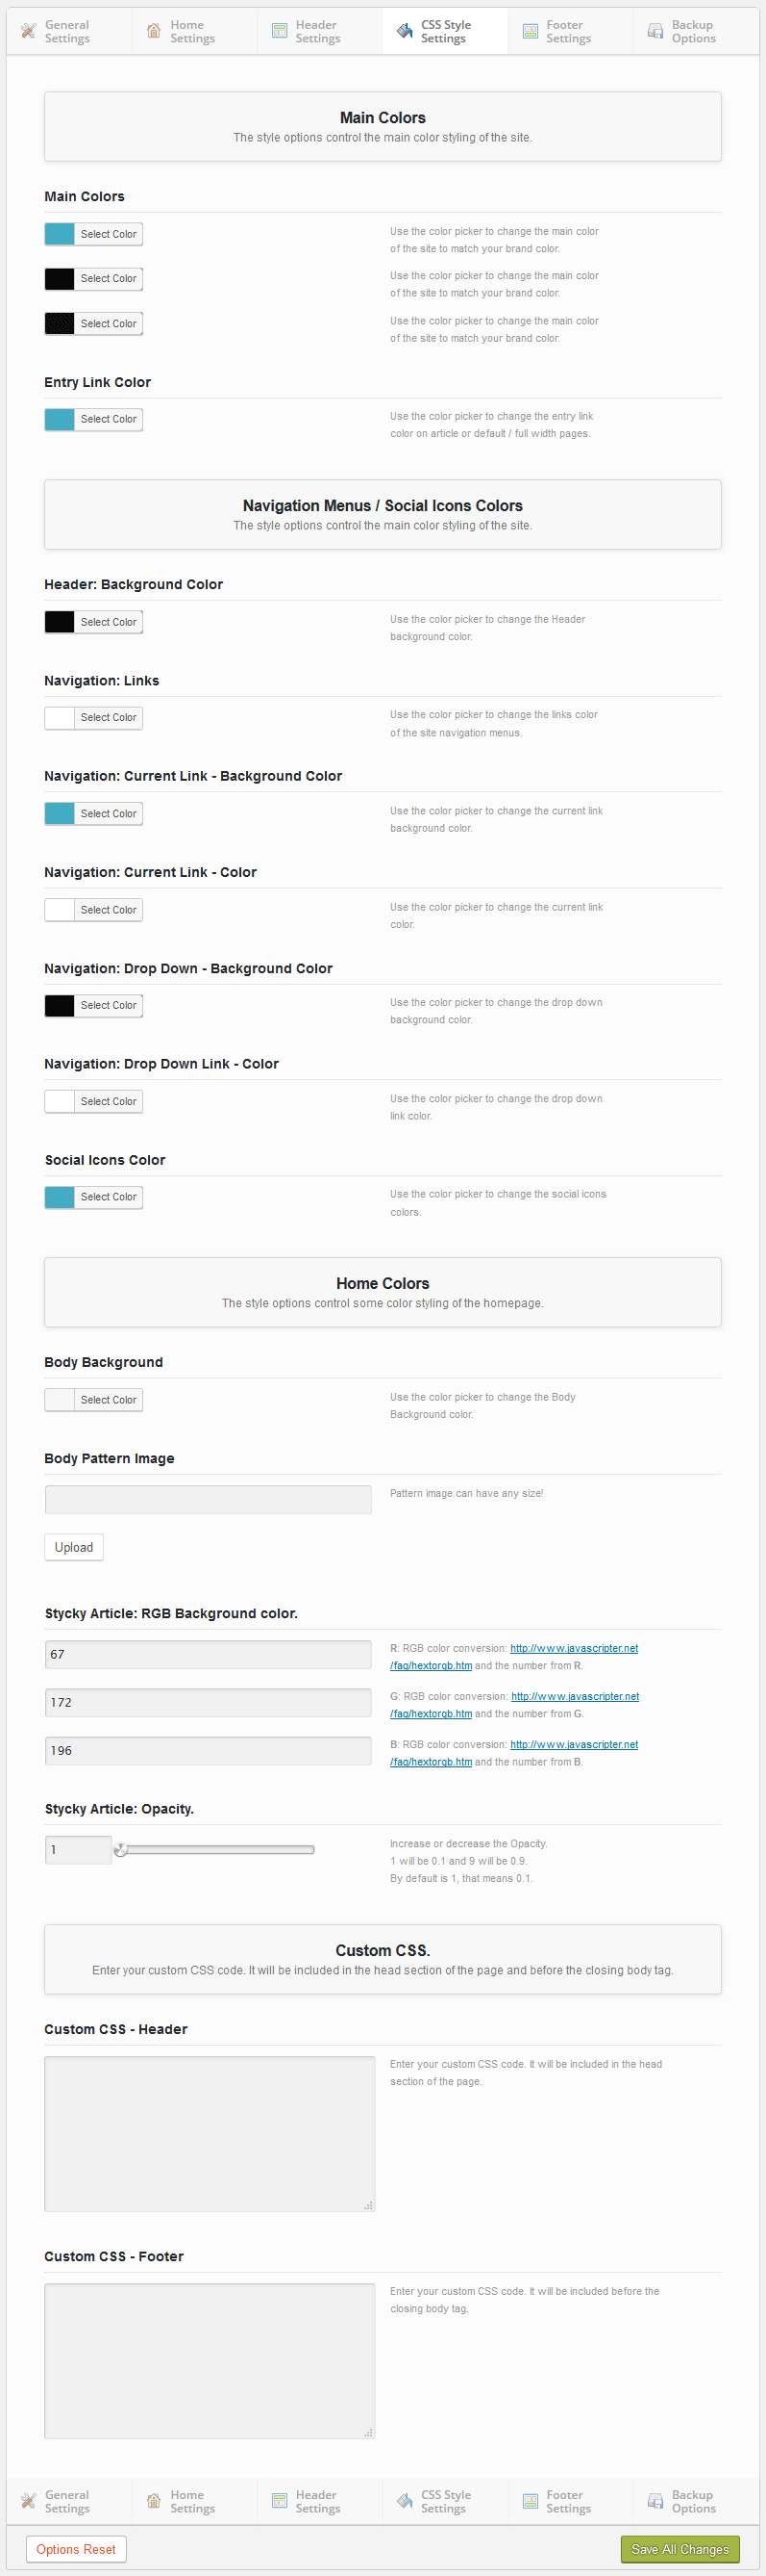Click the Home Settings house icon

[x=153, y=31]
